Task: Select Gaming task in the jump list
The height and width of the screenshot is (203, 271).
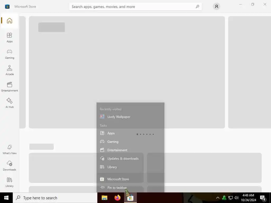Action: point(130,142)
